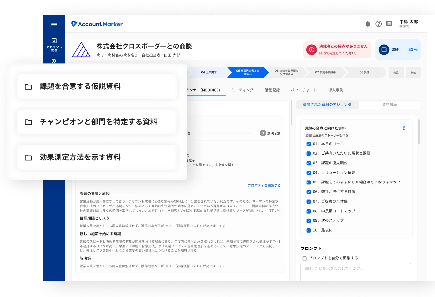Open the hamburger menu in sidebar

click(54, 25)
